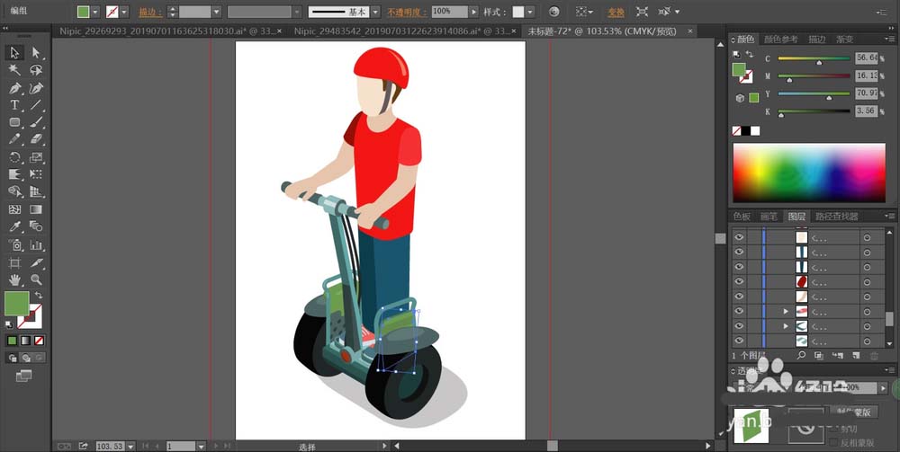Select the Zoom magnifier tool
This screenshot has width=900, height=452.
pos(36,280)
